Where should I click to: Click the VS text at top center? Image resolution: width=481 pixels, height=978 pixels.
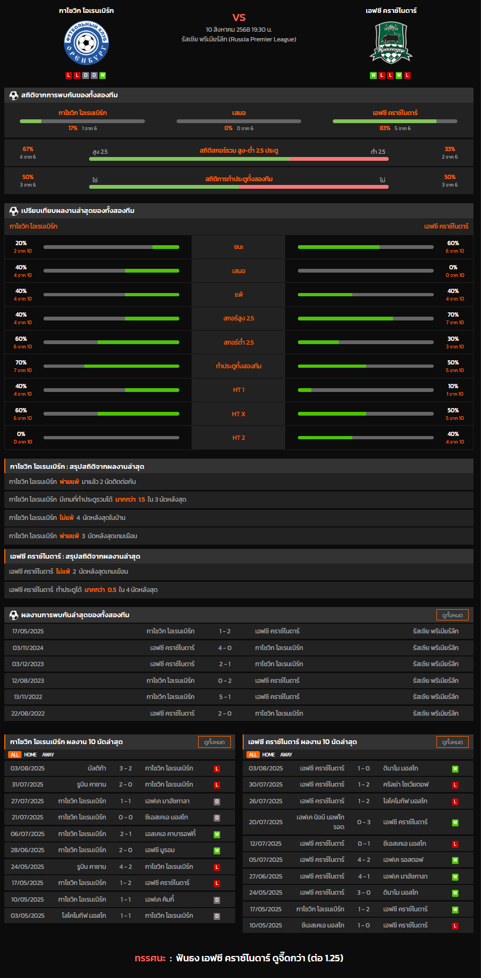coord(239,17)
